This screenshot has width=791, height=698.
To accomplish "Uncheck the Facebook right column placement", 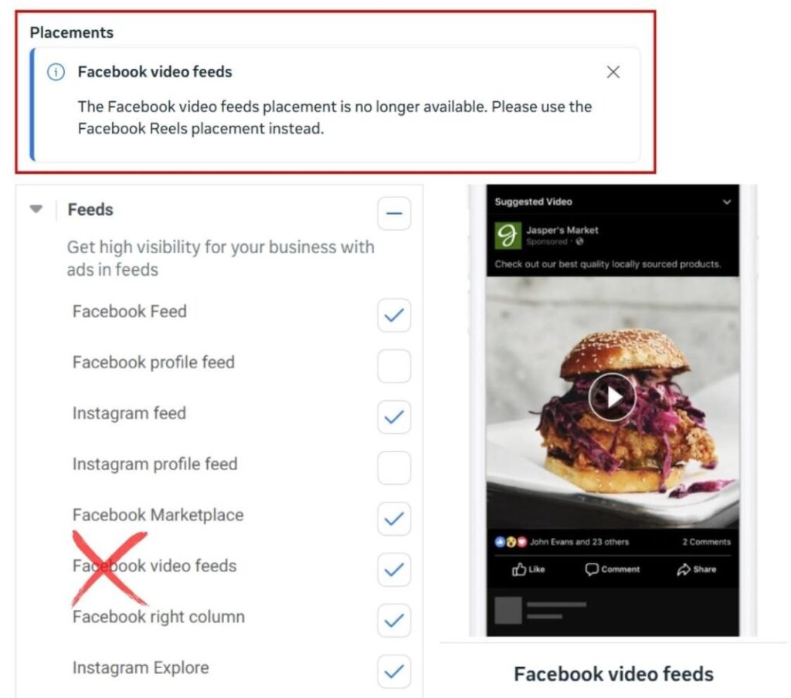I will tap(394, 621).
